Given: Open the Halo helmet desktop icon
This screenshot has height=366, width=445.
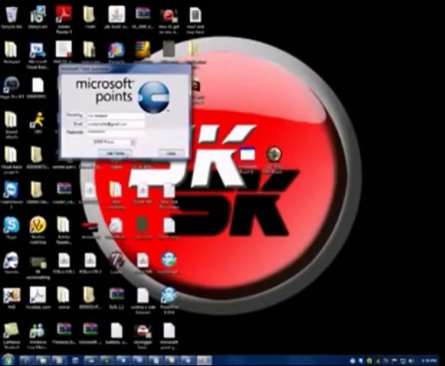Looking at the screenshot, I should tap(11, 263).
